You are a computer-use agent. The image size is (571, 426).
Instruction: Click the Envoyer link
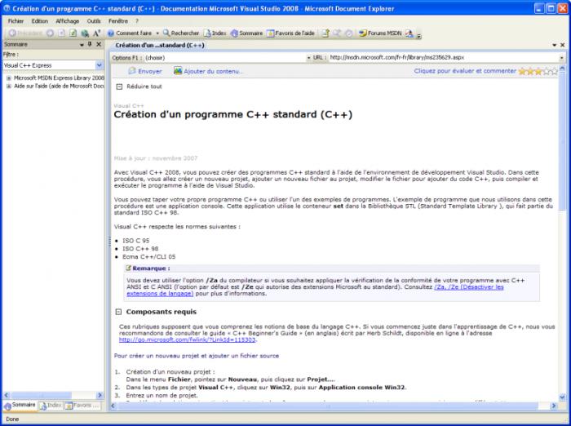pyautogui.click(x=149, y=72)
